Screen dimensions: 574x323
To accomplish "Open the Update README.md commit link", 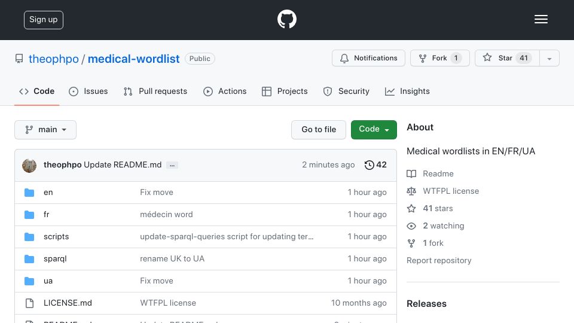I will 123,165.
